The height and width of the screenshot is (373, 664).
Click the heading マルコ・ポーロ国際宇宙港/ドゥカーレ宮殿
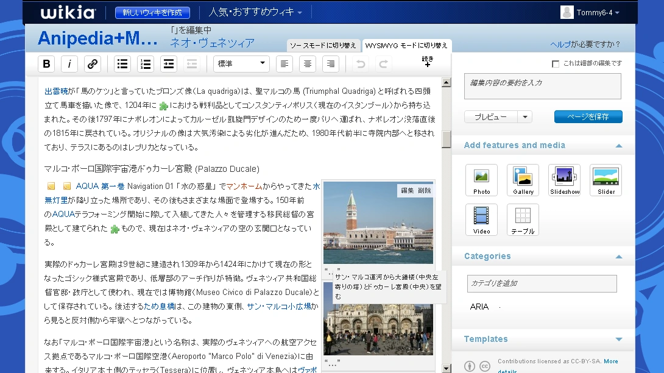click(x=152, y=169)
